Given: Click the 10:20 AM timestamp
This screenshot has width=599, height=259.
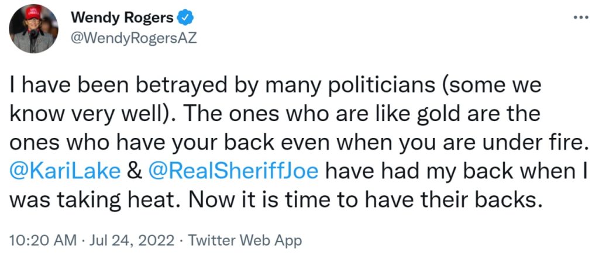Looking at the screenshot, I should coord(42,241).
